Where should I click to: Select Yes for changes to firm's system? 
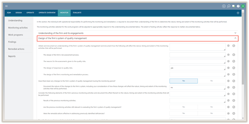coord(184,81)
